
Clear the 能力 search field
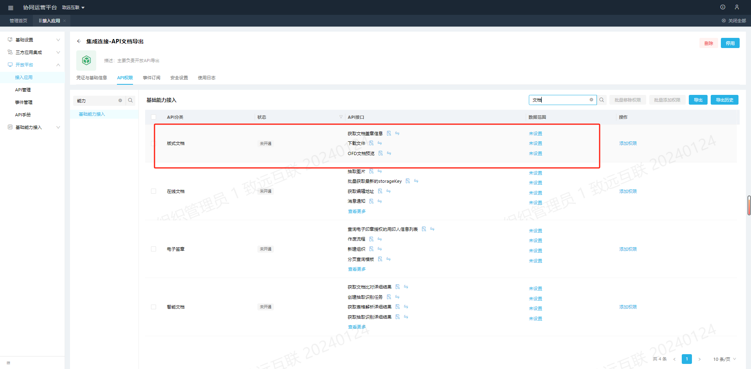coord(120,100)
